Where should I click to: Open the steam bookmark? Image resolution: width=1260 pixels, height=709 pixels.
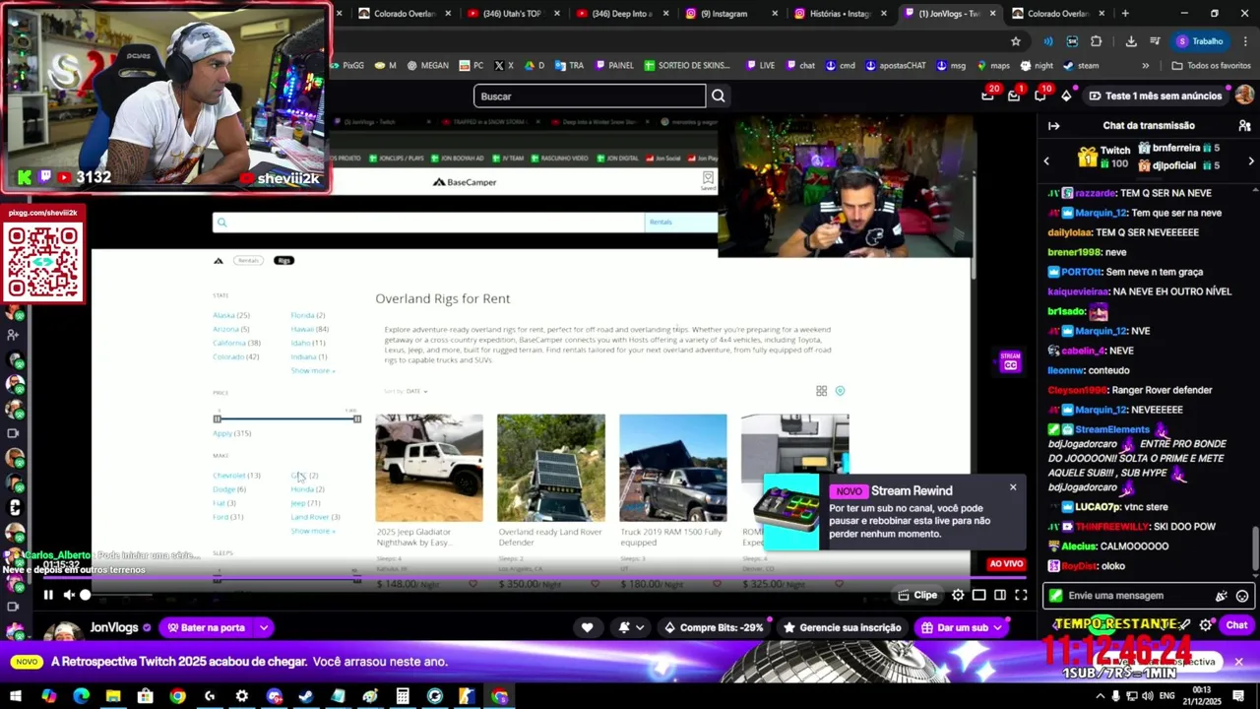[1080, 66]
